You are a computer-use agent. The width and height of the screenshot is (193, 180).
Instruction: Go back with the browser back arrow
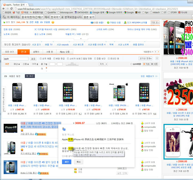coord(3,9)
